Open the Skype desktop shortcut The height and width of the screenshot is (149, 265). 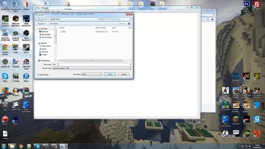tap(5, 77)
